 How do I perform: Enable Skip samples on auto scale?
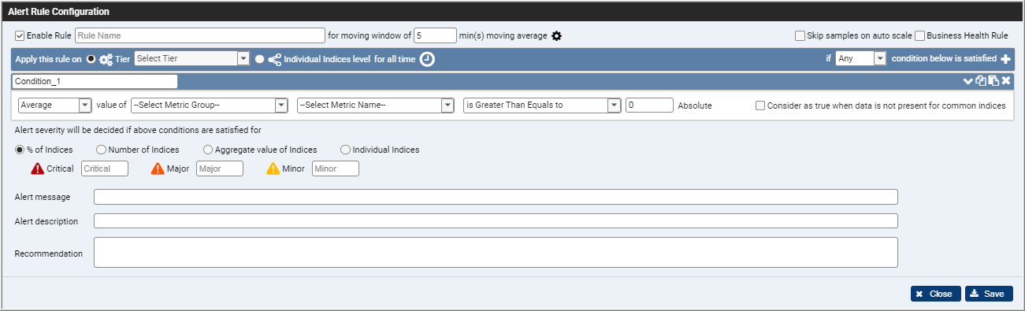800,35
